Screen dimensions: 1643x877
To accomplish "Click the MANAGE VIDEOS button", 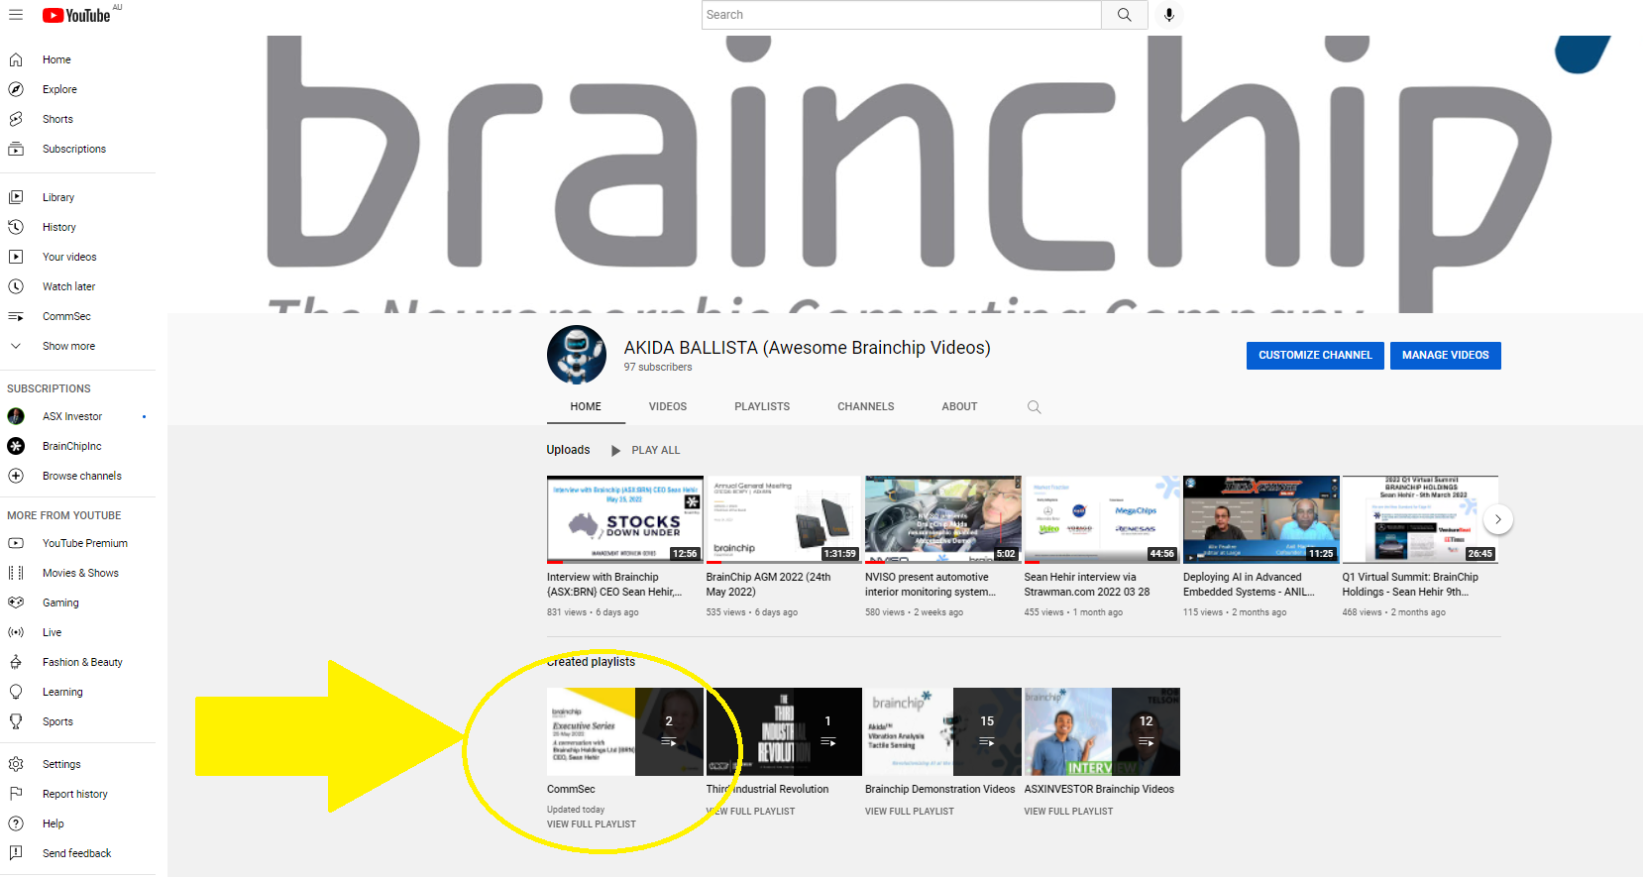I will coord(1445,355).
